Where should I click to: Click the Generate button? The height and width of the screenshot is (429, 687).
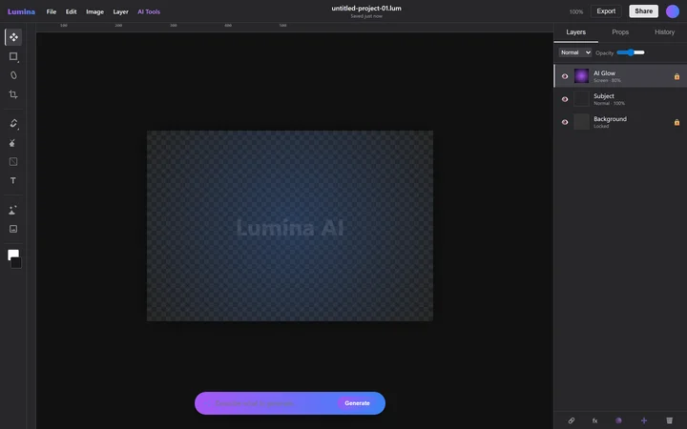[357, 403]
